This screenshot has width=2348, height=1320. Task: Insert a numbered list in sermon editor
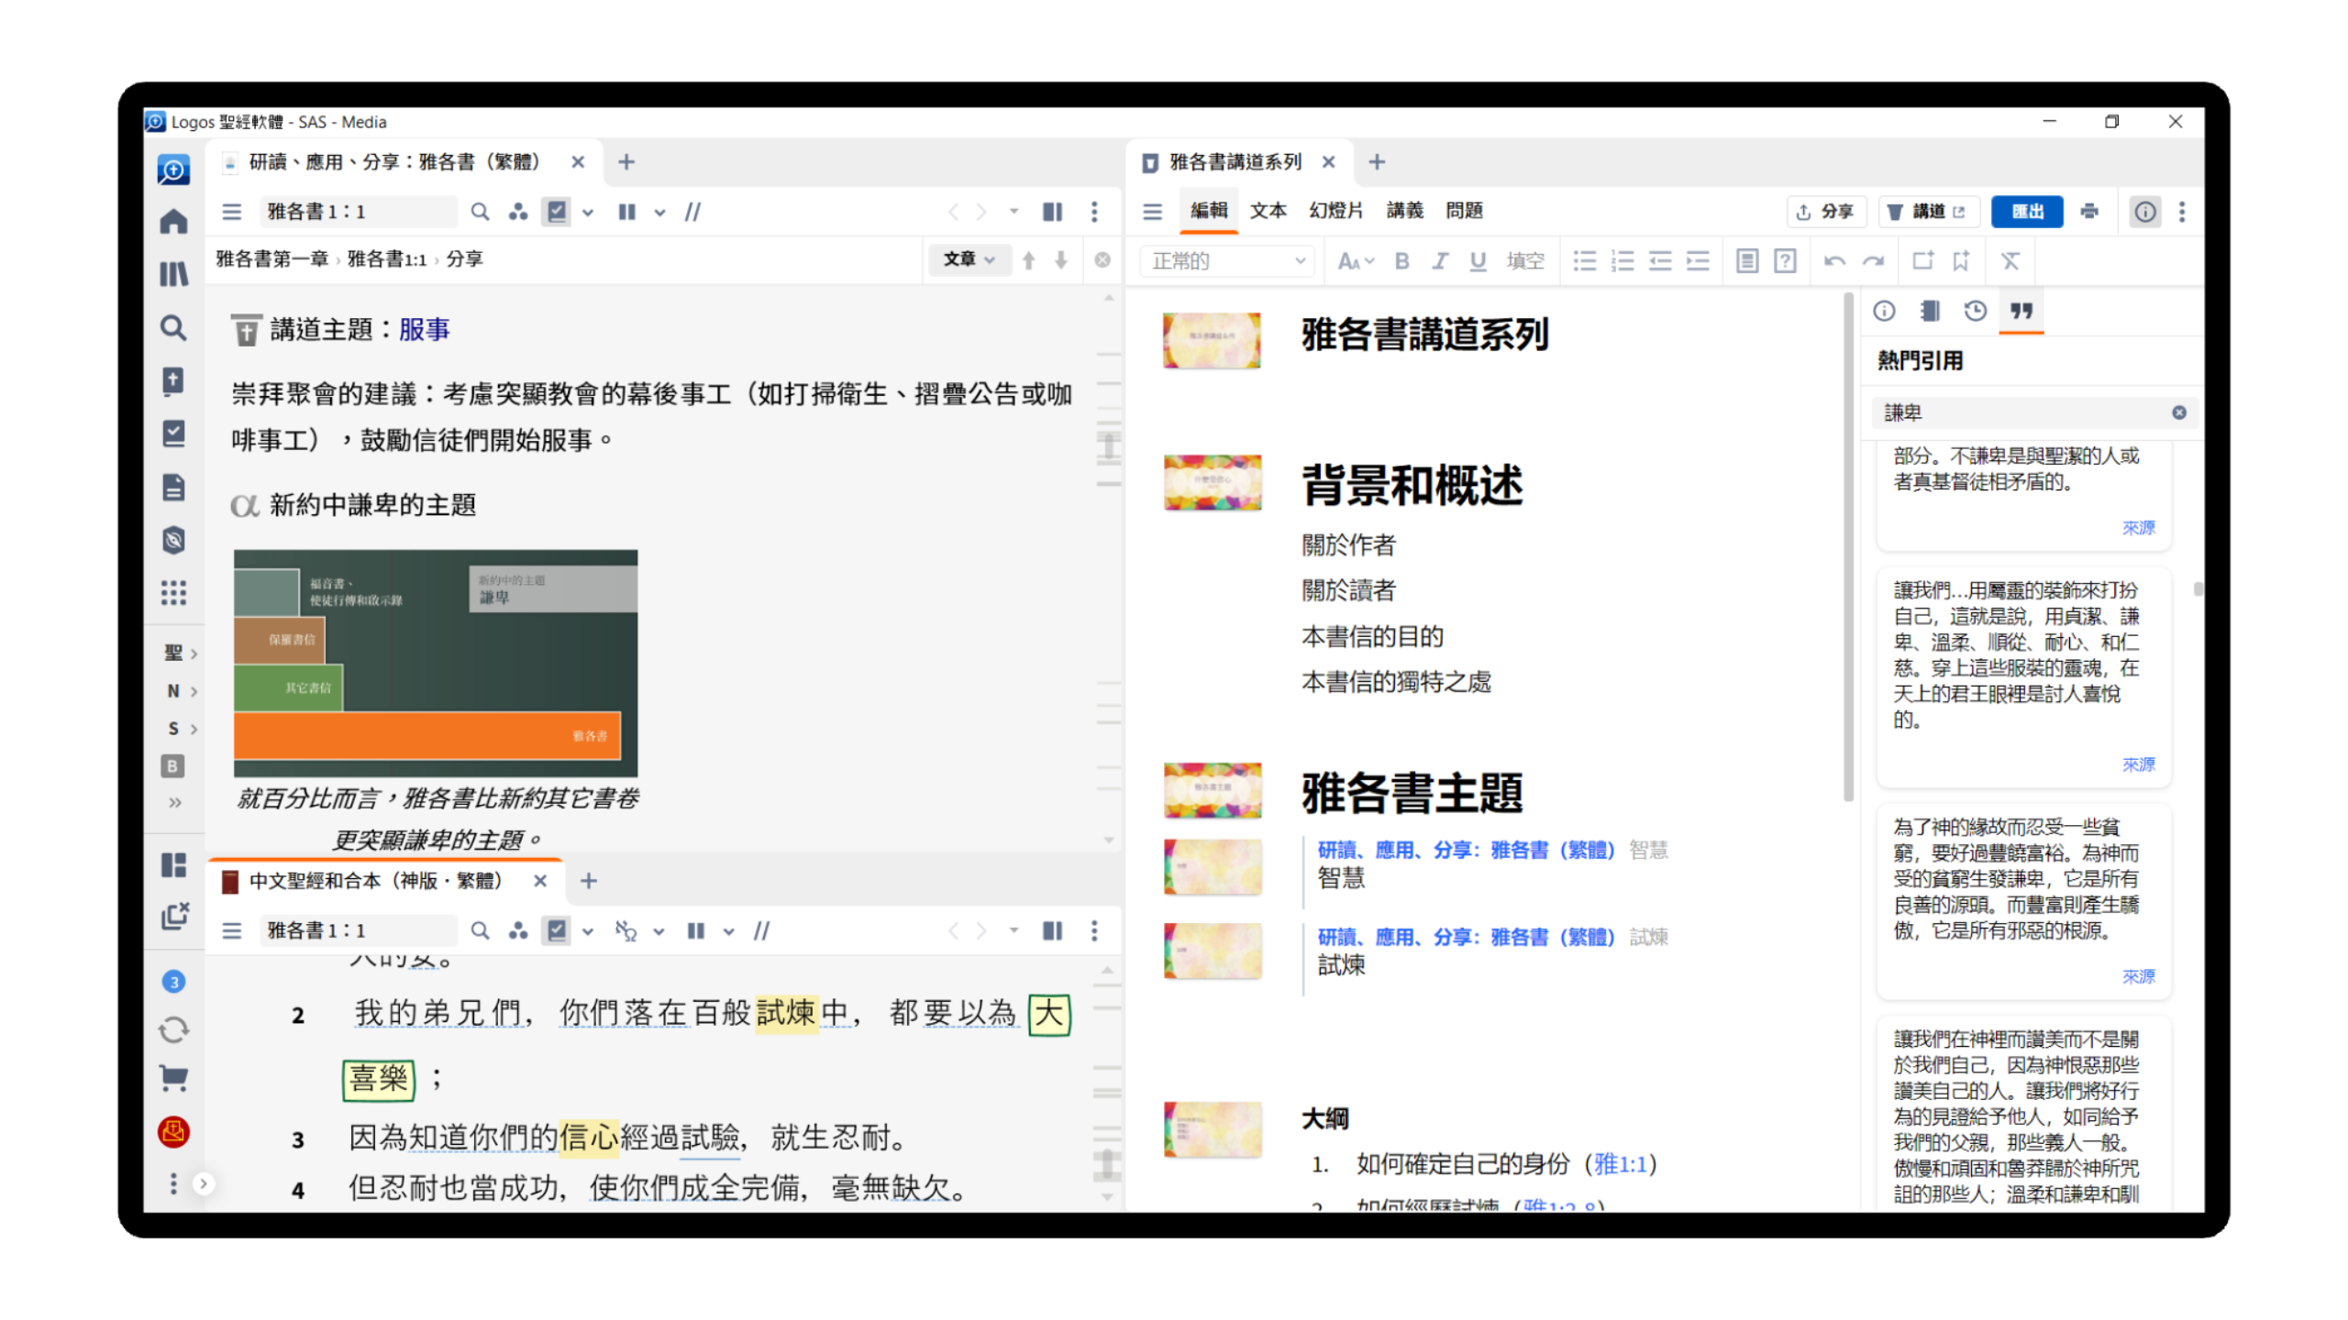[x=1623, y=261]
